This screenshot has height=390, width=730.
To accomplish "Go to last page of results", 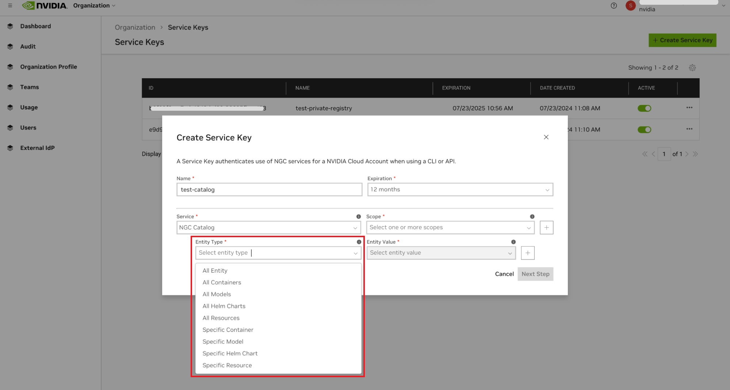I will [x=695, y=154].
